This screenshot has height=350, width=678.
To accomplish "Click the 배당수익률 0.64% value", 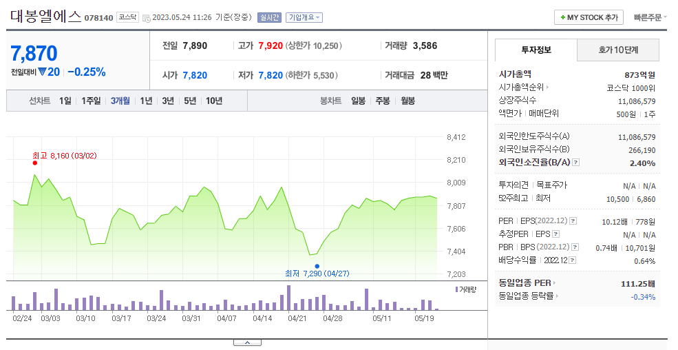I will click(x=645, y=261).
